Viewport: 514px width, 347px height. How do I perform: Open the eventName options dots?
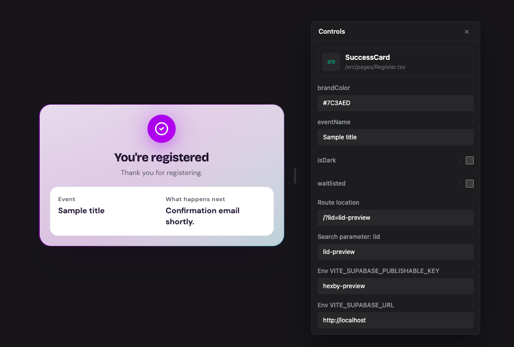472,122
